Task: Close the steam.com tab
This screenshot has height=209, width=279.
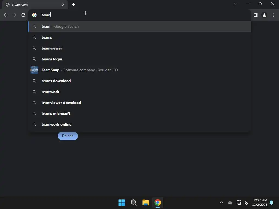Action: point(63,5)
